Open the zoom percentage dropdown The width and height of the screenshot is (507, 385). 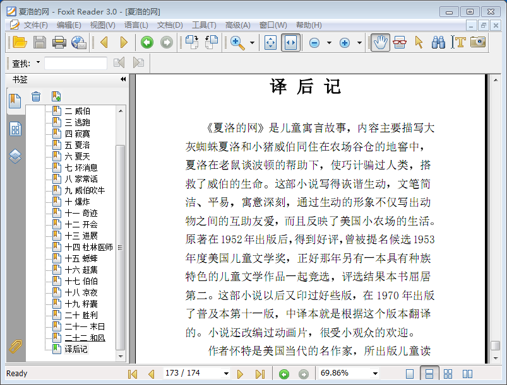(x=375, y=374)
